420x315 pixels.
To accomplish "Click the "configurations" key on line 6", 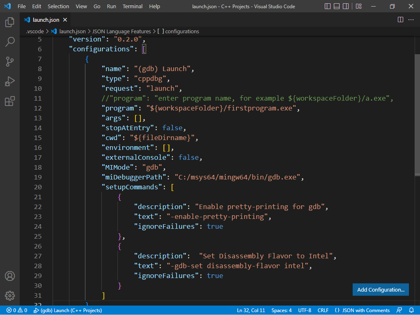I will [x=101, y=49].
